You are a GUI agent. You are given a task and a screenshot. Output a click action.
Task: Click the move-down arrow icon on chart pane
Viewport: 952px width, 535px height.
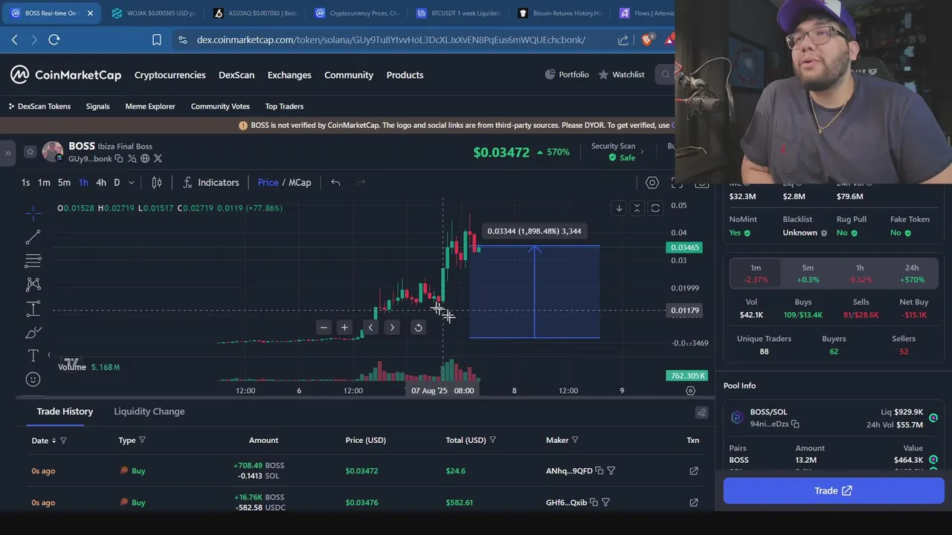619,208
